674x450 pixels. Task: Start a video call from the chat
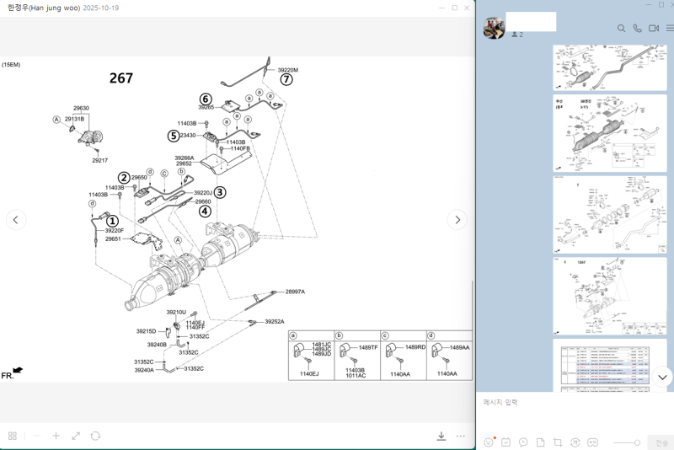point(654,29)
